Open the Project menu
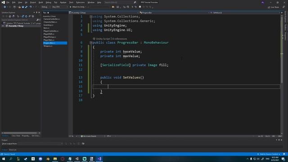Screen dimensions: 288x162 (33, 2)
